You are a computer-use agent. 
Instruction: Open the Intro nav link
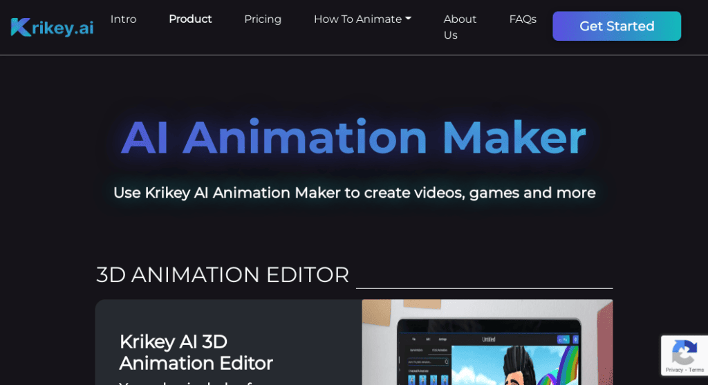(x=123, y=19)
